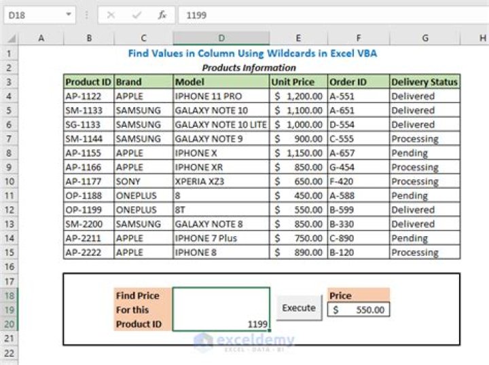This screenshot has width=489, height=365.
Task: Click cell GALAXY NOTE 8
Action: (221, 225)
